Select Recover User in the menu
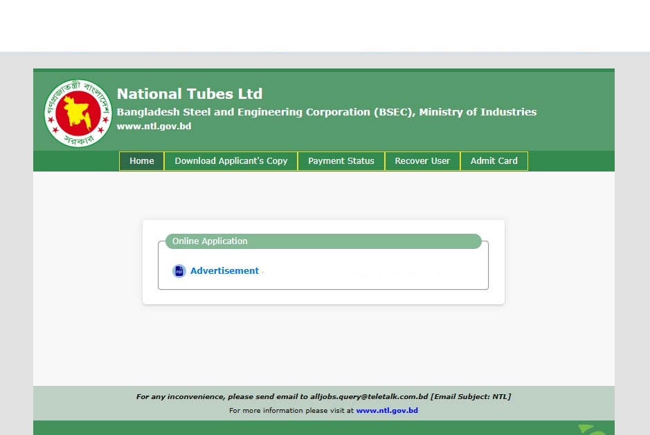 tap(422, 160)
